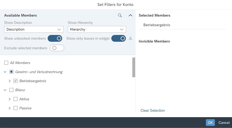Open the Show Description dropdown
This screenshot has height=128, width=232.
coord(34,29)
